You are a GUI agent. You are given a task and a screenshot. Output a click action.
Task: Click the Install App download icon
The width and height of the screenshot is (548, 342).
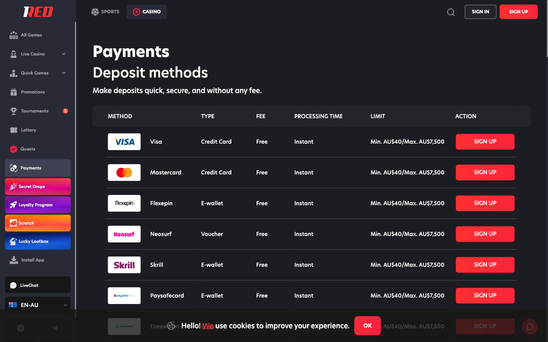(x=14, y=260)
